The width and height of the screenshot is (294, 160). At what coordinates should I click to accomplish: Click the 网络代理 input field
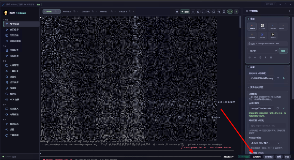point(267,126)
